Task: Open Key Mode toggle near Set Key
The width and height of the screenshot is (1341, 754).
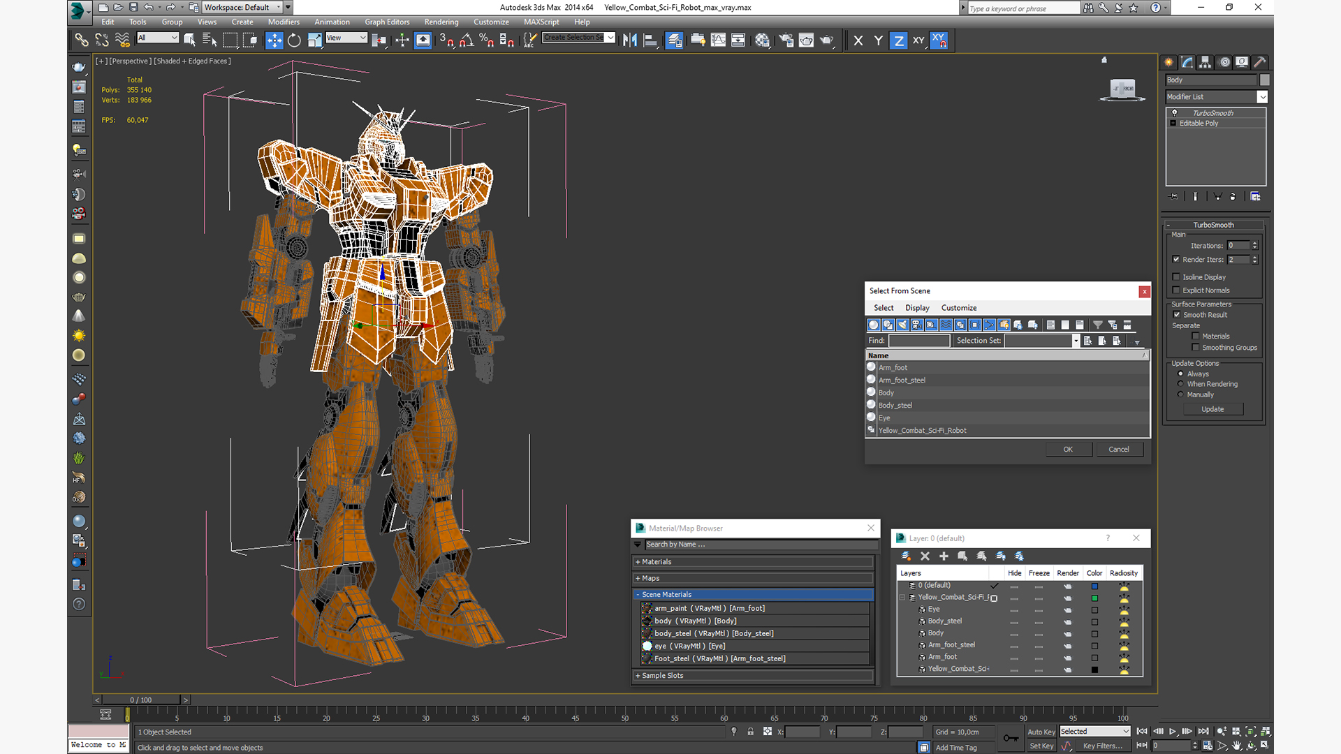Action: [1142, 746]
